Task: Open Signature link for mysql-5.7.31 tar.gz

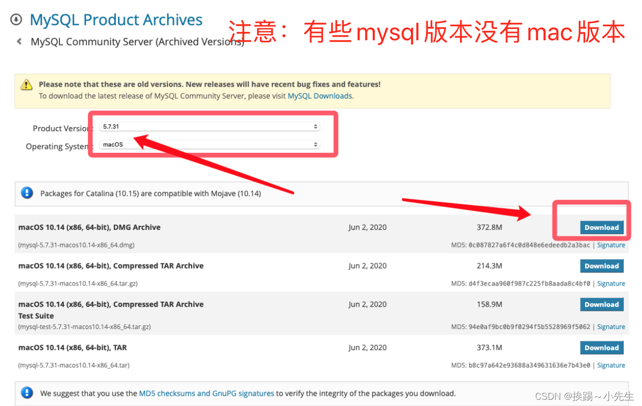Action: click(611, 284)
